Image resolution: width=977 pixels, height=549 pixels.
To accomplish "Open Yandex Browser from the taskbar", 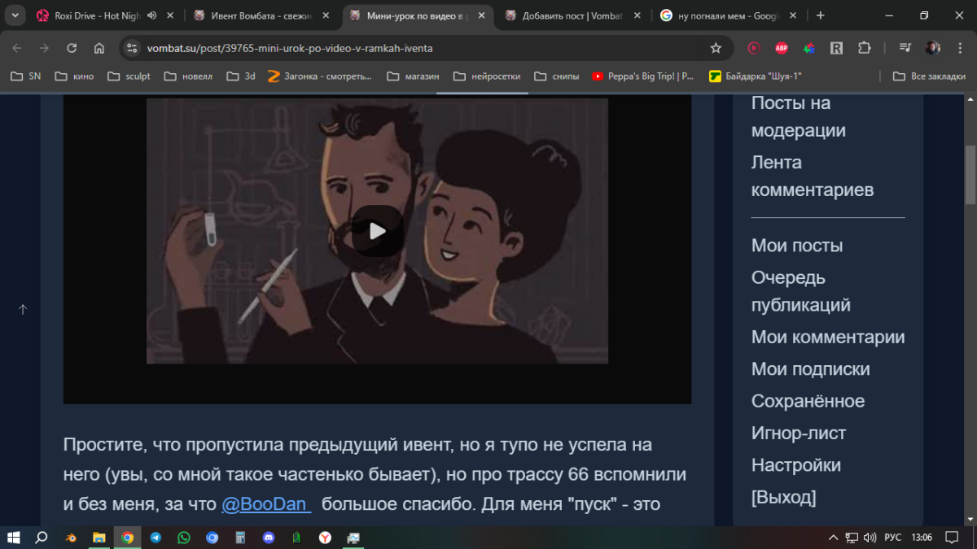I will coord(325,538).
